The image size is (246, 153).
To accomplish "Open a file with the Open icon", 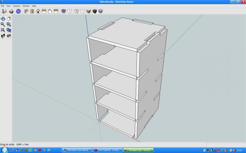I will [x=4, y=11].
